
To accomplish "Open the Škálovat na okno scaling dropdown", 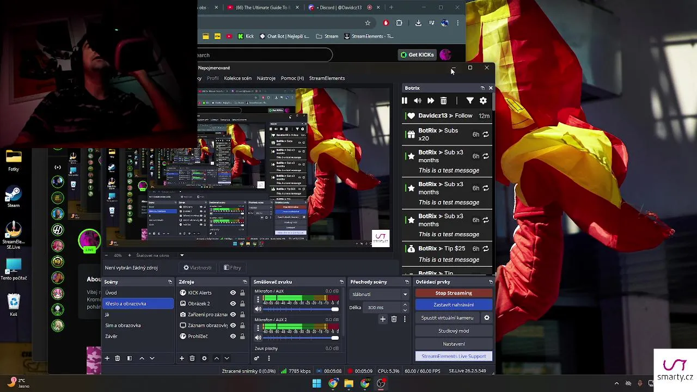I will (160, 255).
